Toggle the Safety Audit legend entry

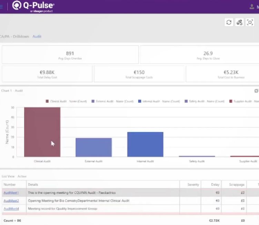205,101
